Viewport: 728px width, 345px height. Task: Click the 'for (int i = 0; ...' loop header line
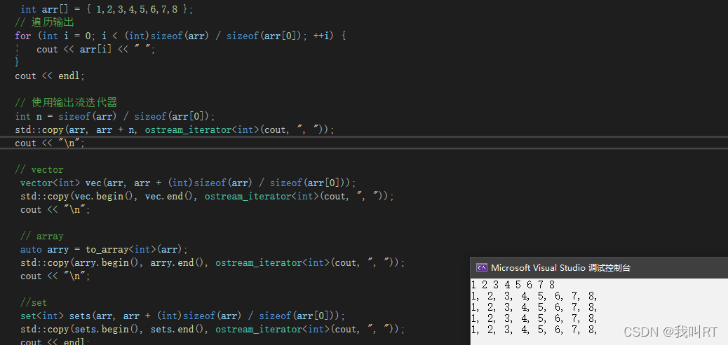click(180, 36)
